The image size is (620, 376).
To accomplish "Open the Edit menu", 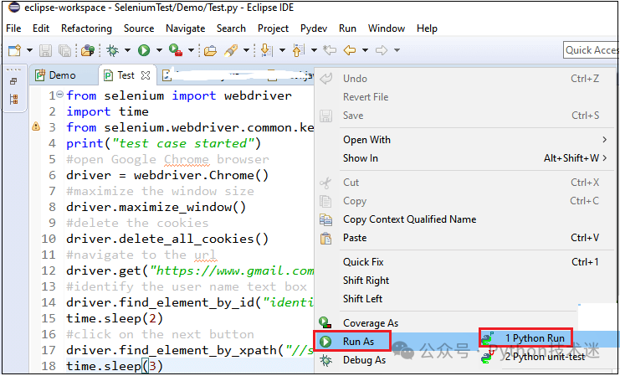I will click(x=41, y=28).
